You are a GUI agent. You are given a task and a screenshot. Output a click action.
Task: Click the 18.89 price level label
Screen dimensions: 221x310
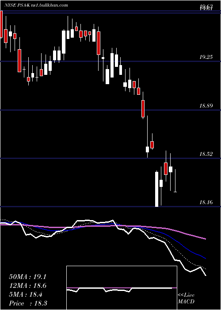[206, 105]
